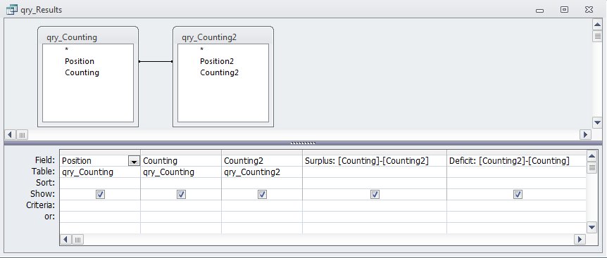The height and width of the screenshot is (258, 607).
Task: Click Criteria cell under Position column
Action: pyautogui.click(x=100, y=205)
